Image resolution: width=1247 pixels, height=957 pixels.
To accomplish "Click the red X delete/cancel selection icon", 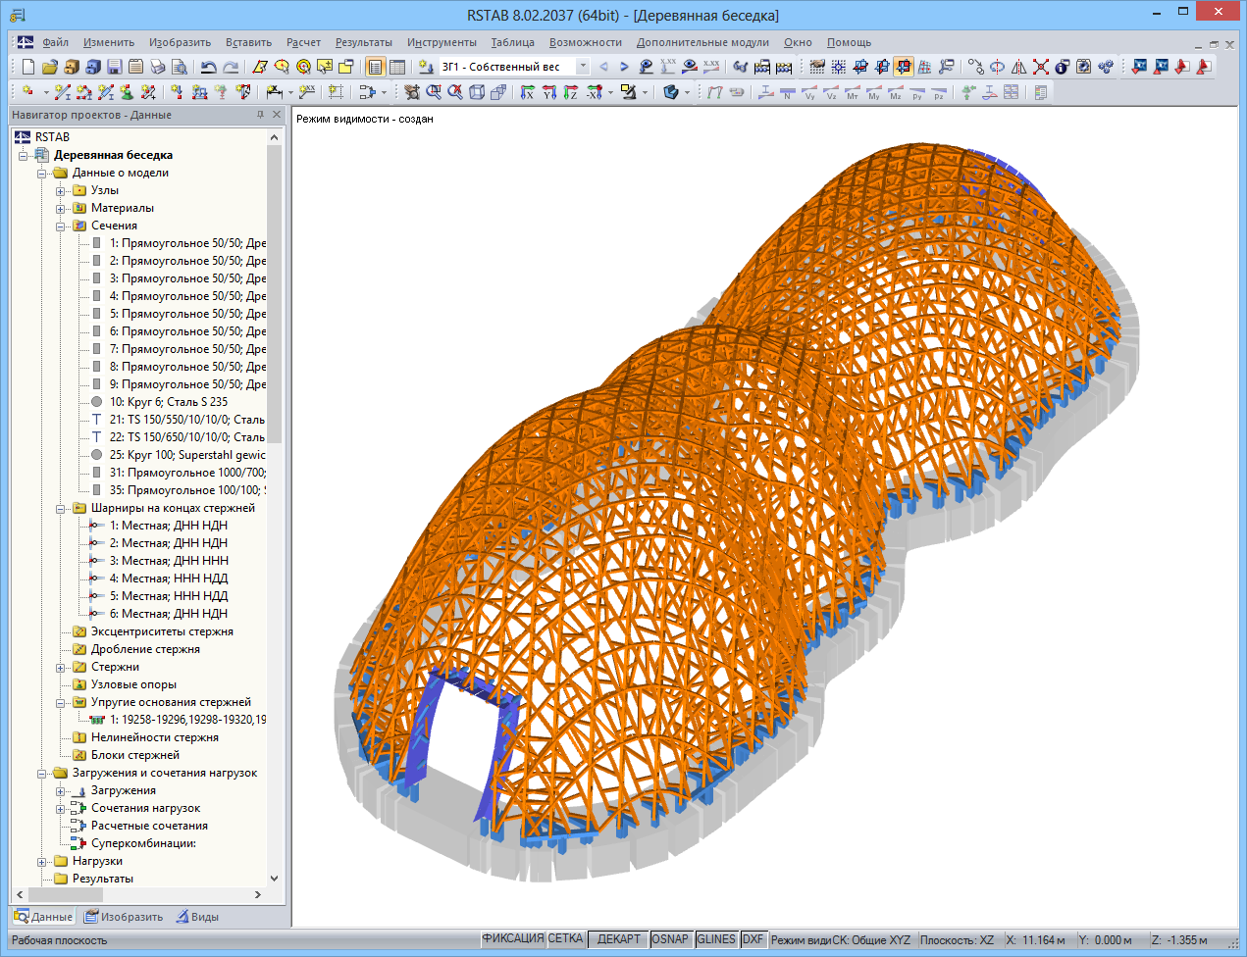I will point(1041,67).
